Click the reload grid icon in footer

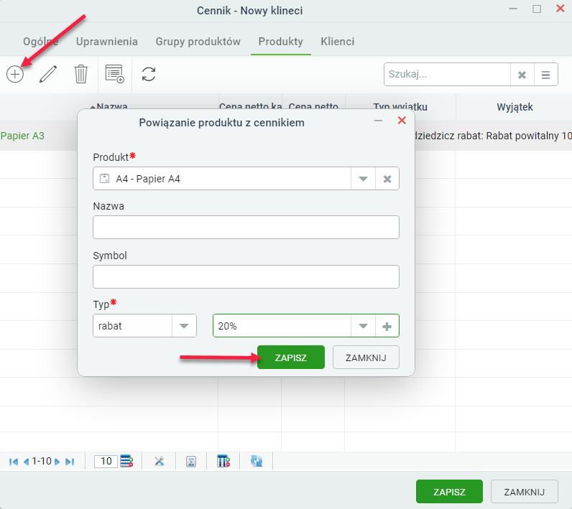coord(257,462)
